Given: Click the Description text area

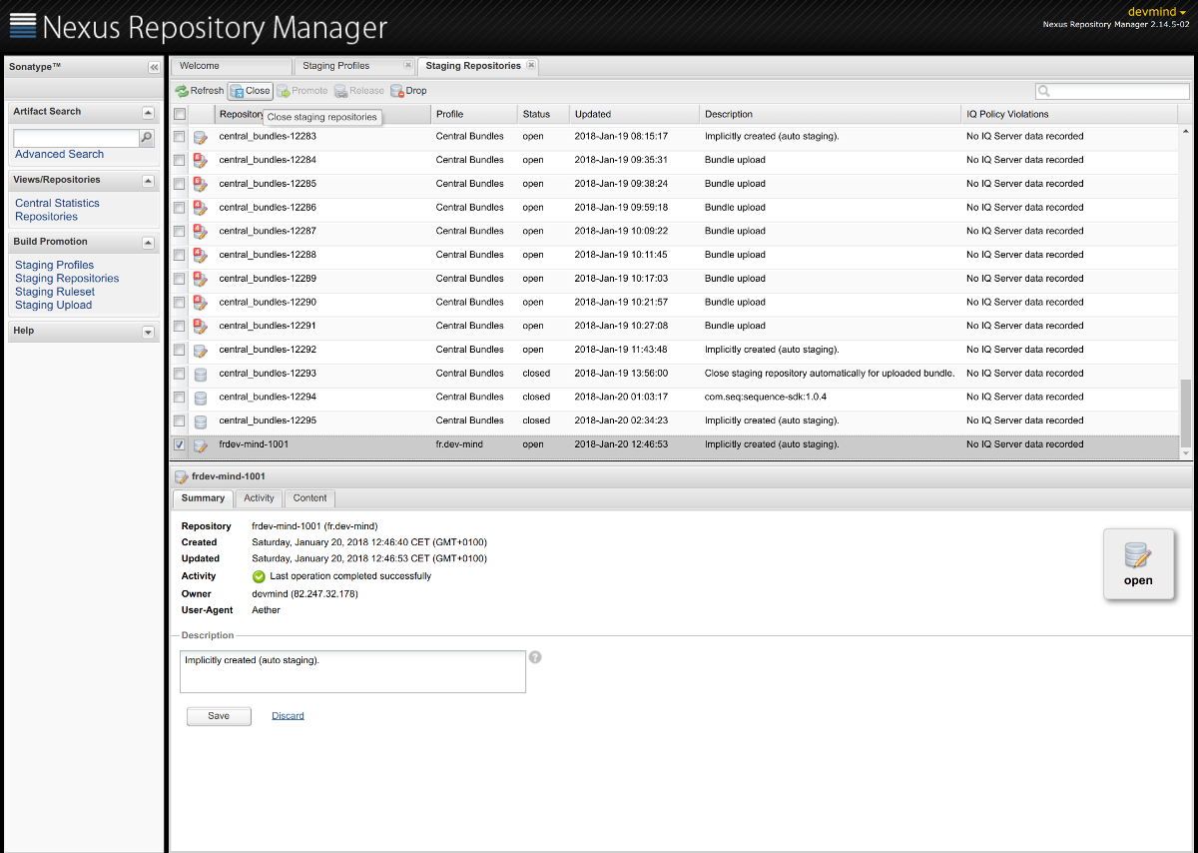Looking at the screenshot, I should [x=352, y=671].
